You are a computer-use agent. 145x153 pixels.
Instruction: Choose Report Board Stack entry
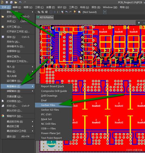[54, 86]
